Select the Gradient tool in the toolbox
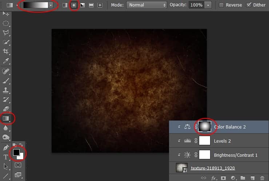The width and height of the screenshot is (269, 181). tap(6, 118)
